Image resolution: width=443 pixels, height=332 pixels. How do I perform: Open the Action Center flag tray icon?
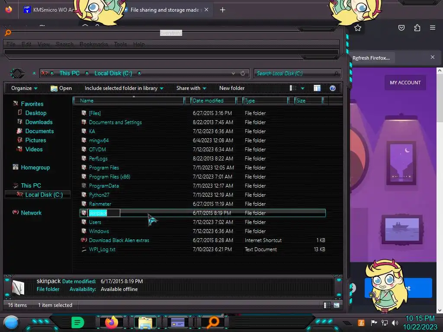coord(374,322)
